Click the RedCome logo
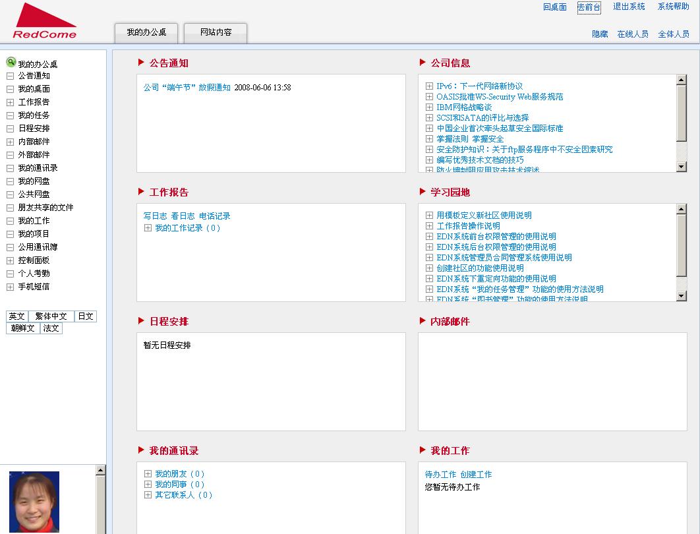Image resolution: width=700 pixels, height=534 pixels. (44, 21)
